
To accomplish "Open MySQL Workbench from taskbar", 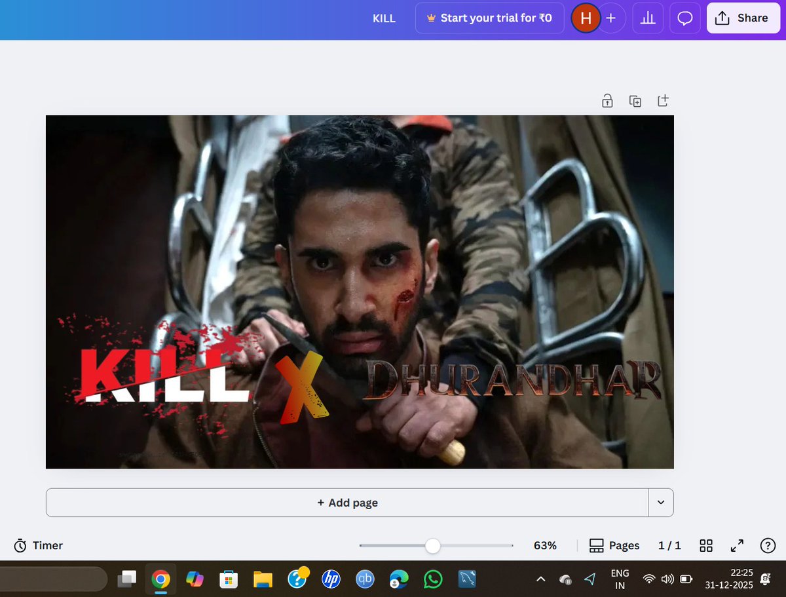I will (467, 579).
